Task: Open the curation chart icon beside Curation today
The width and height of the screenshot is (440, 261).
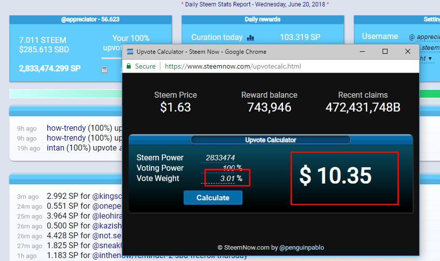Action: (250, 37)
